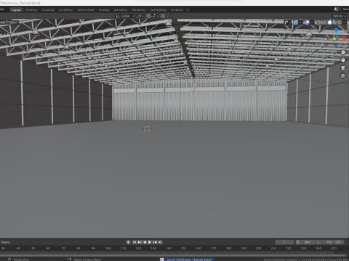Viewport: 349px width, 261px height.
Task: Open the Marker menu in timeline
Action: pos(5,242)
